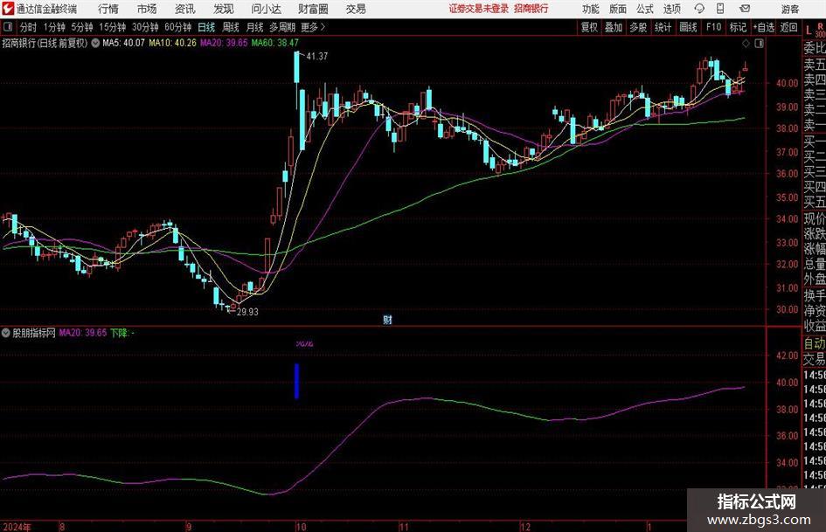This screenshot has height=532, width=826.
Task: Expand the 招商银行 main chart indicator dropdown
Action: point(95,43)
